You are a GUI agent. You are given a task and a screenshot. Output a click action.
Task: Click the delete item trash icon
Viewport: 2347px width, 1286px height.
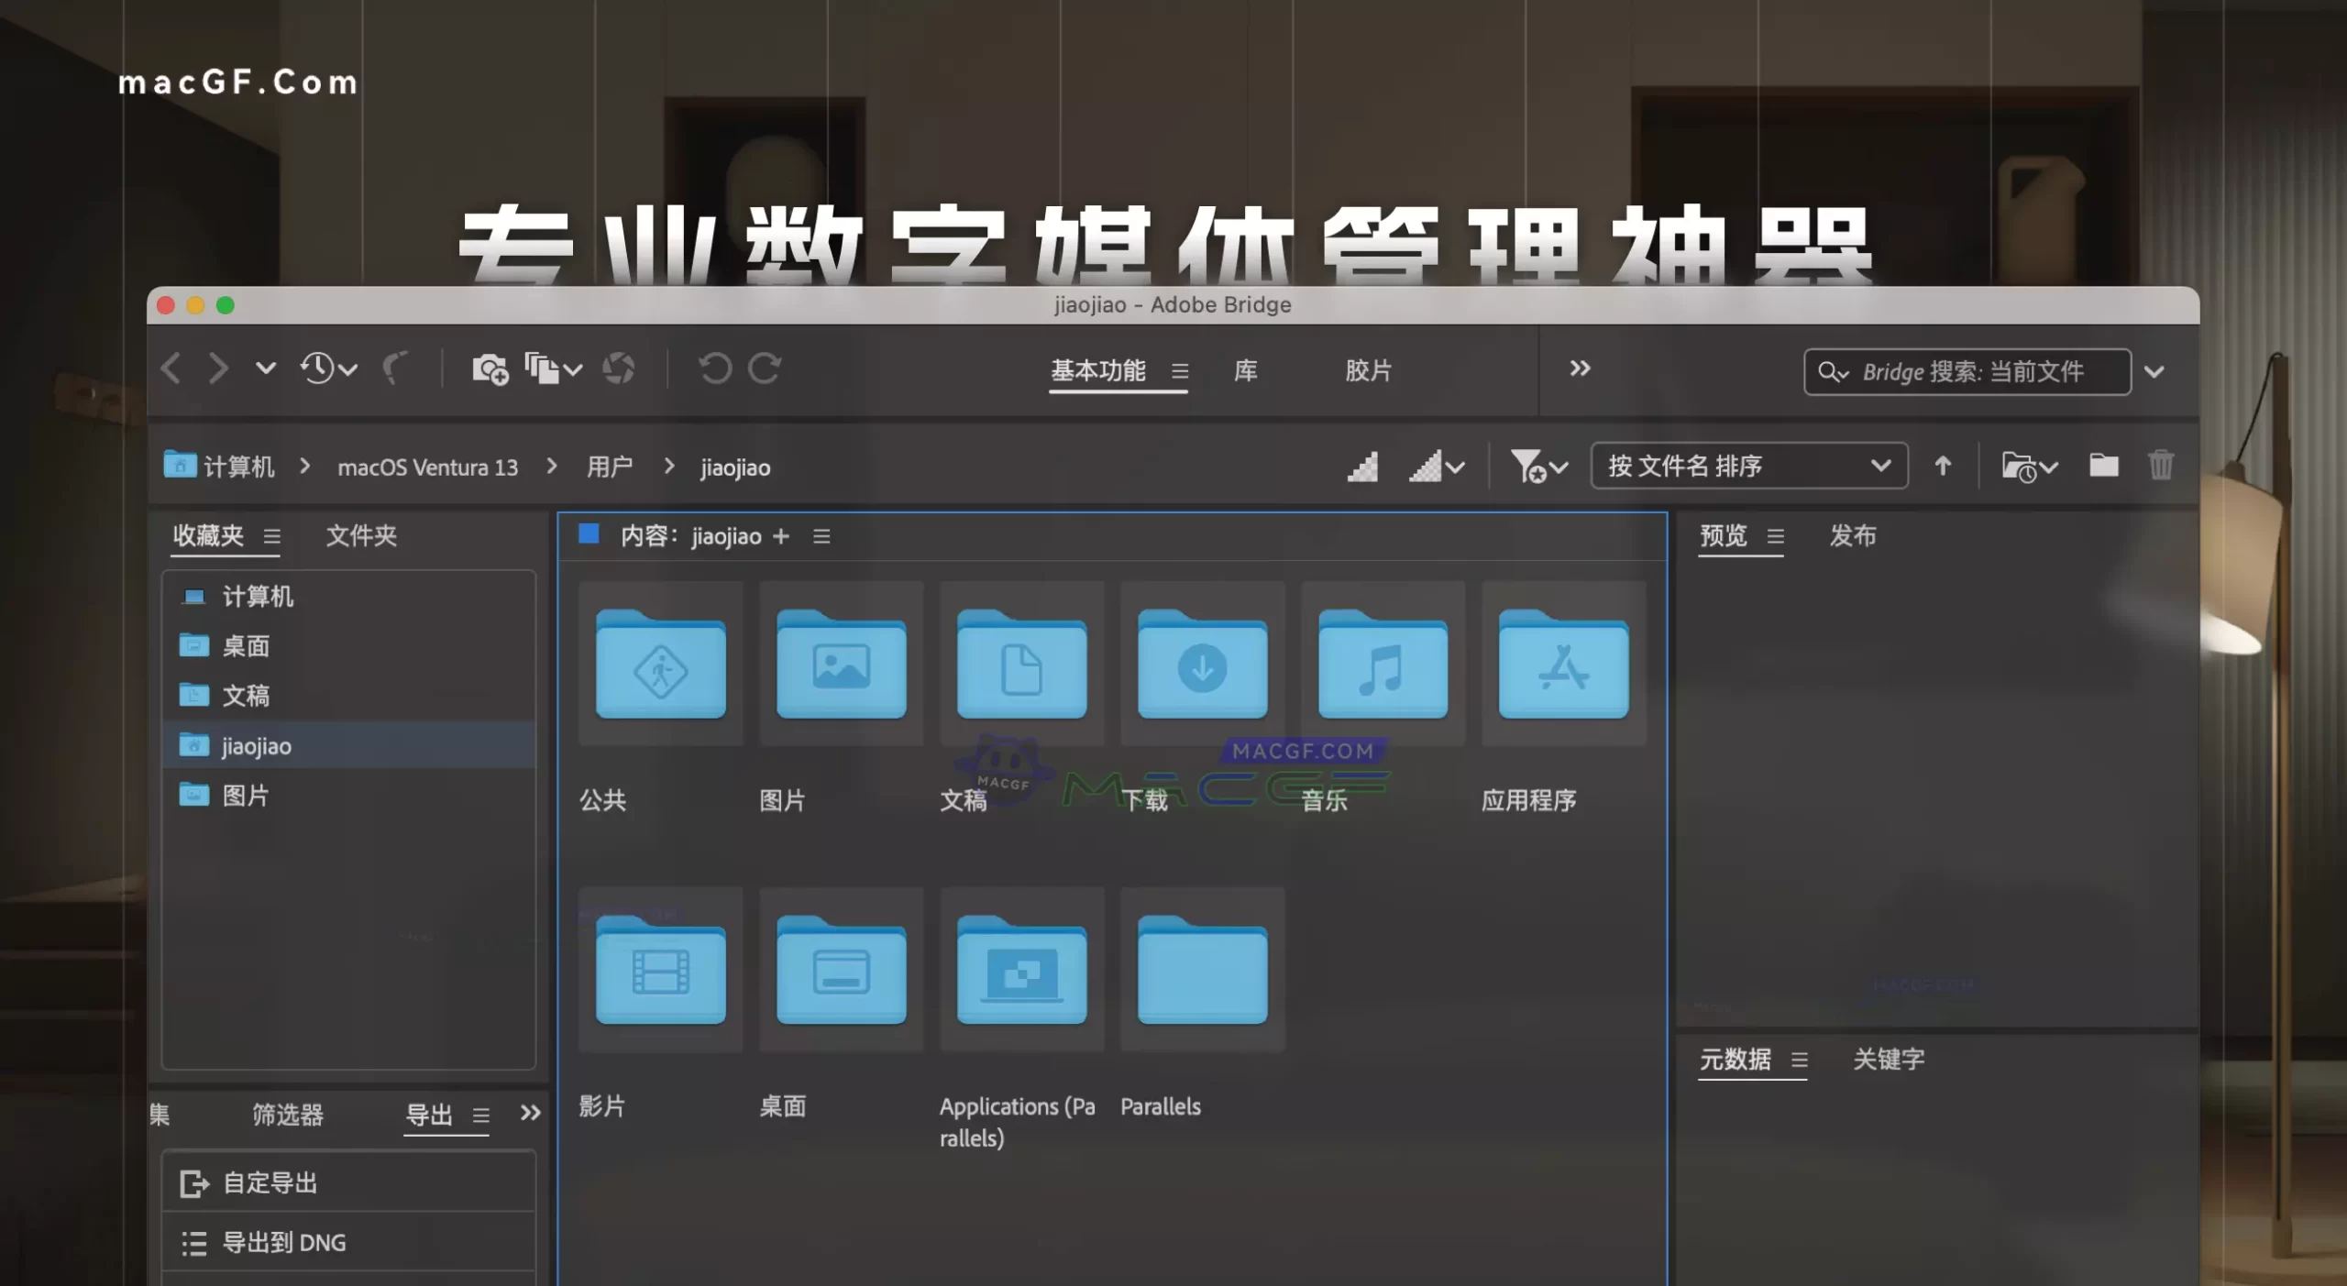tap(2161, 466)
